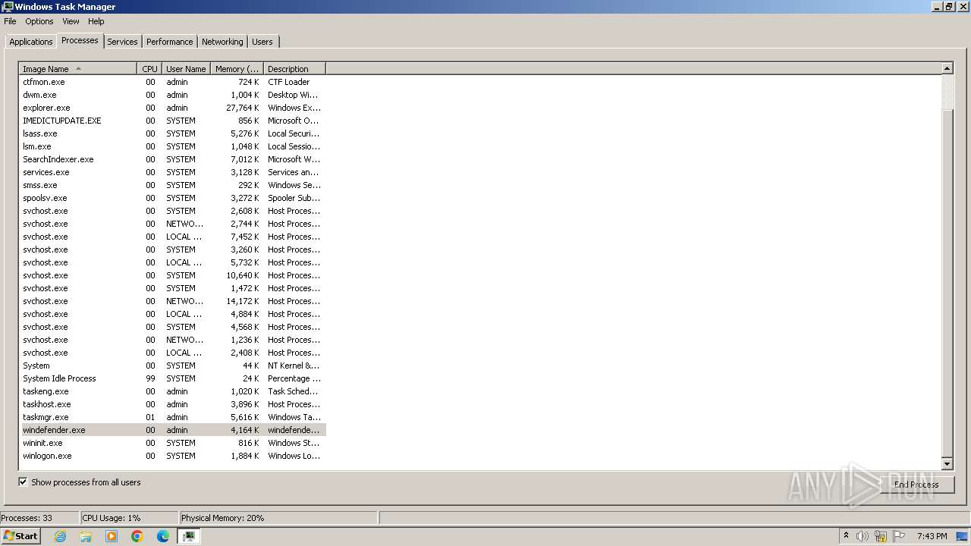This screenshot has height=546, width=971.
Task: Open Google Chrome from the taskbar
Action: click(x=137, y=536)
